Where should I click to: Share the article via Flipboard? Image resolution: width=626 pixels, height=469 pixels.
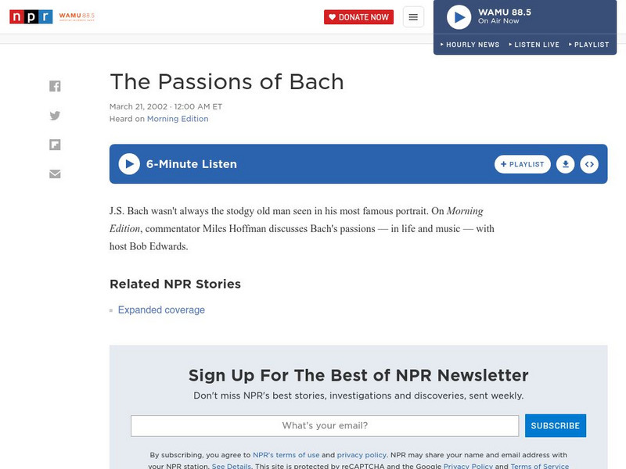[x=55, y=145]
